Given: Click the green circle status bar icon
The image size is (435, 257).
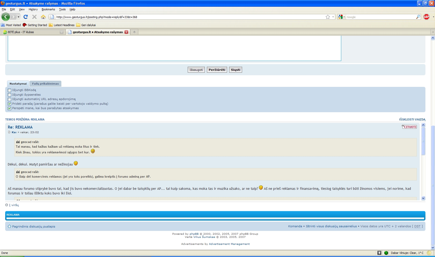Looking at the screenshot, I should point(386,253).
